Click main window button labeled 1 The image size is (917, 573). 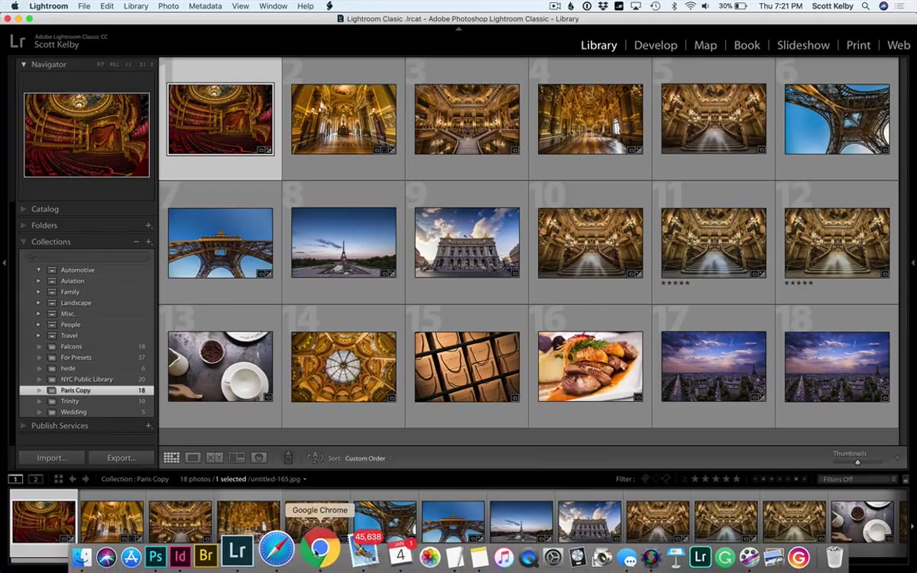tap(15, 479)
